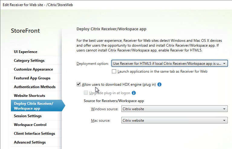
Task: Open the Deployment option dropdown
Action: point(170,63)
